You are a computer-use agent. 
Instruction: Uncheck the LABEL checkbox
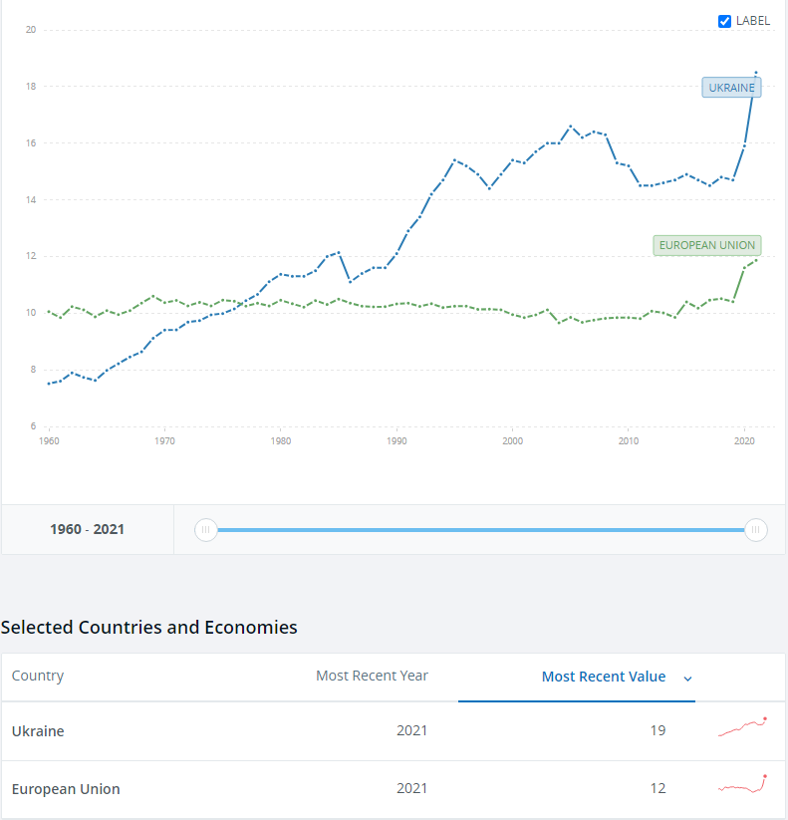point(724,22)
